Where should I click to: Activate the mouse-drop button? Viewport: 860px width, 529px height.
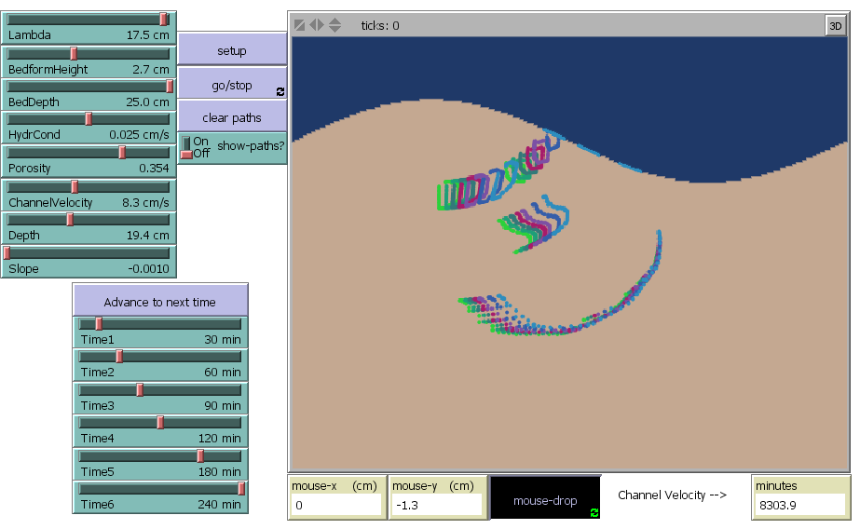(x=545, y=500)
